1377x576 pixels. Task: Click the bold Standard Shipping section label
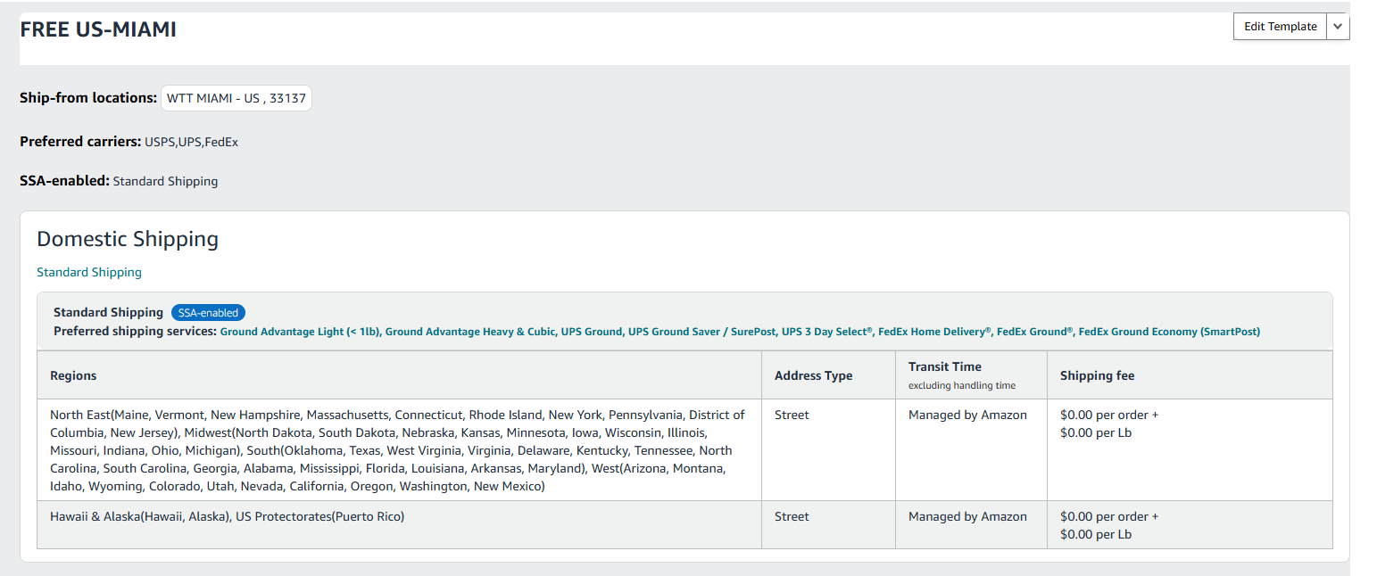coord(108,312)
